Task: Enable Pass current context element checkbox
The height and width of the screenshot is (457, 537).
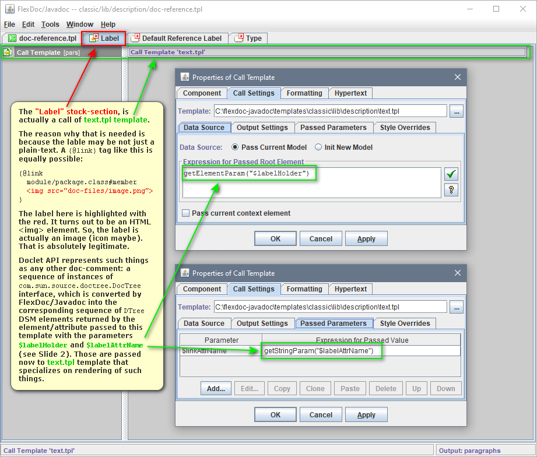Action: [x=185, y=213]
